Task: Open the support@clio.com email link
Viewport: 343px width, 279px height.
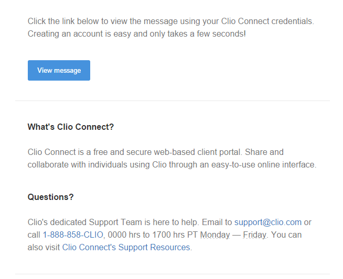Action: click(267, 222)
